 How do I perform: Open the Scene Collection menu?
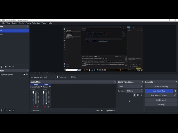(33, 23)
